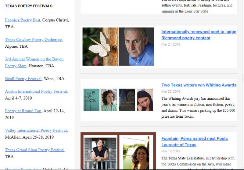Viewport: 244px width, 170px height.
Task: Click 'McAllen, April 25-28, 2019' date text
Action: [29, 137]
